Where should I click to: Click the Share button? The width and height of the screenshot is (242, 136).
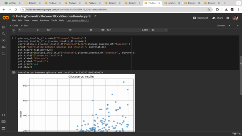pos(217,18)
